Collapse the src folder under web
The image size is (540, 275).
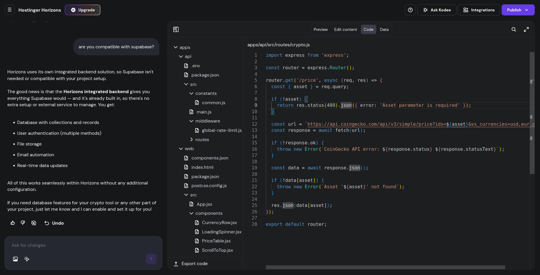point(190,195)
